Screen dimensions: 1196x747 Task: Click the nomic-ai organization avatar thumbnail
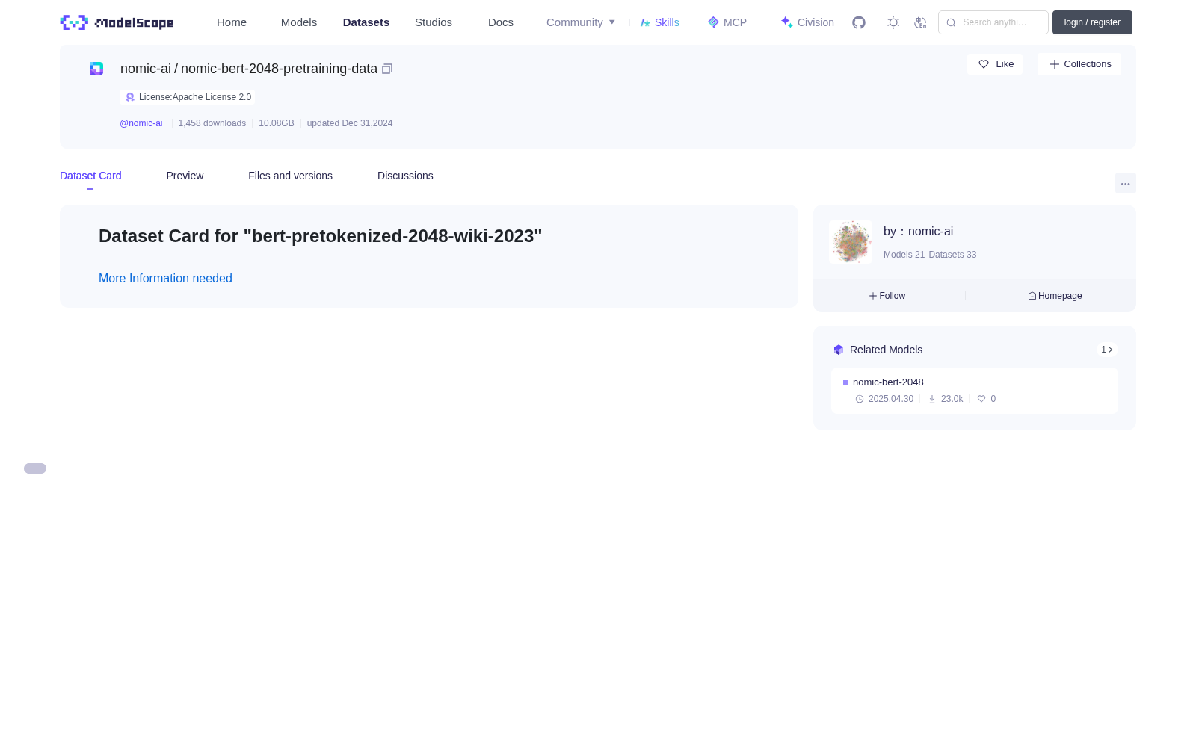(851, 242)
